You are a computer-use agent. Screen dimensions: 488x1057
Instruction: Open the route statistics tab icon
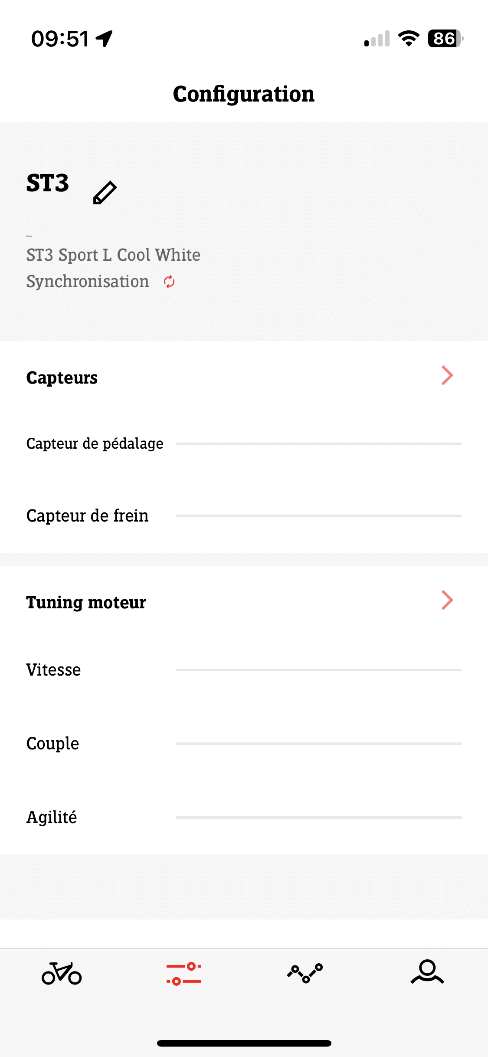(x=305, y=973)
